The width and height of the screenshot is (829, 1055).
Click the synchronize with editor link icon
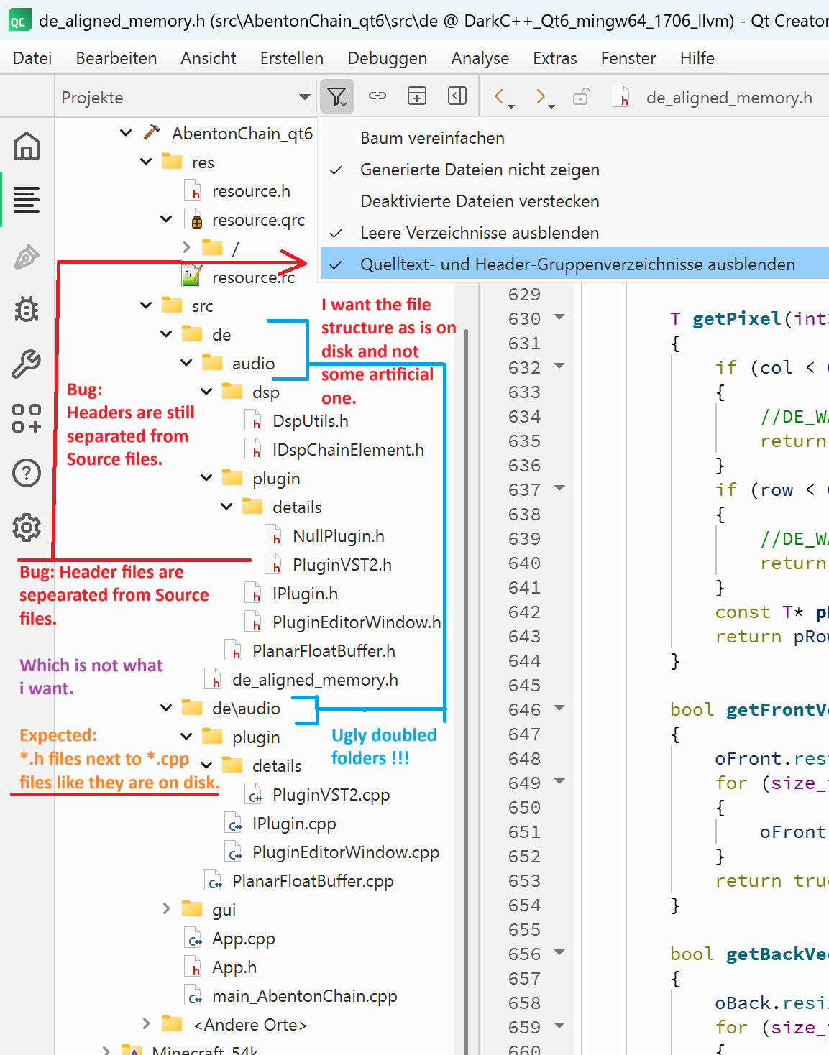[377, 96]
